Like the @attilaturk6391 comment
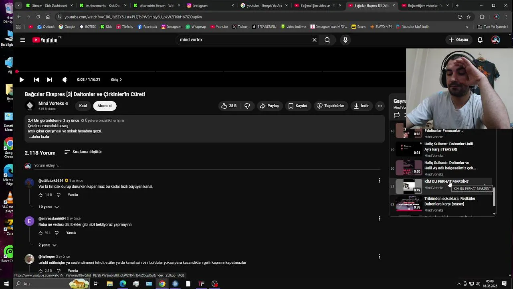Screen dimensions: 513x289 (40, 195)
